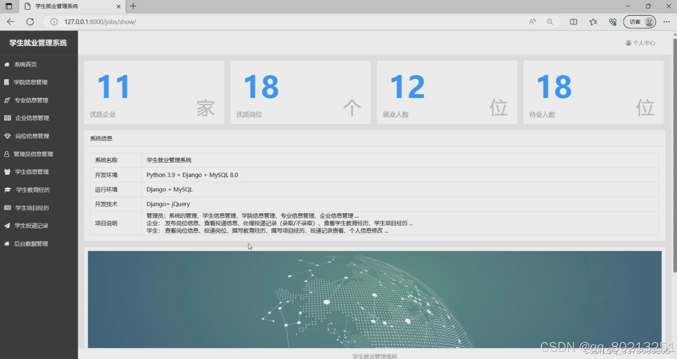Click the rocket icon beside 专业信息管理

tap(7, 100)
